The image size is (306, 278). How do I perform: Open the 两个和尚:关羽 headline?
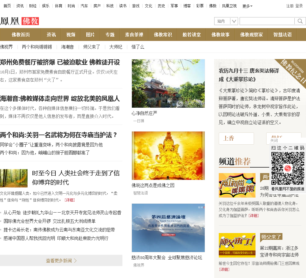(58, 135)
